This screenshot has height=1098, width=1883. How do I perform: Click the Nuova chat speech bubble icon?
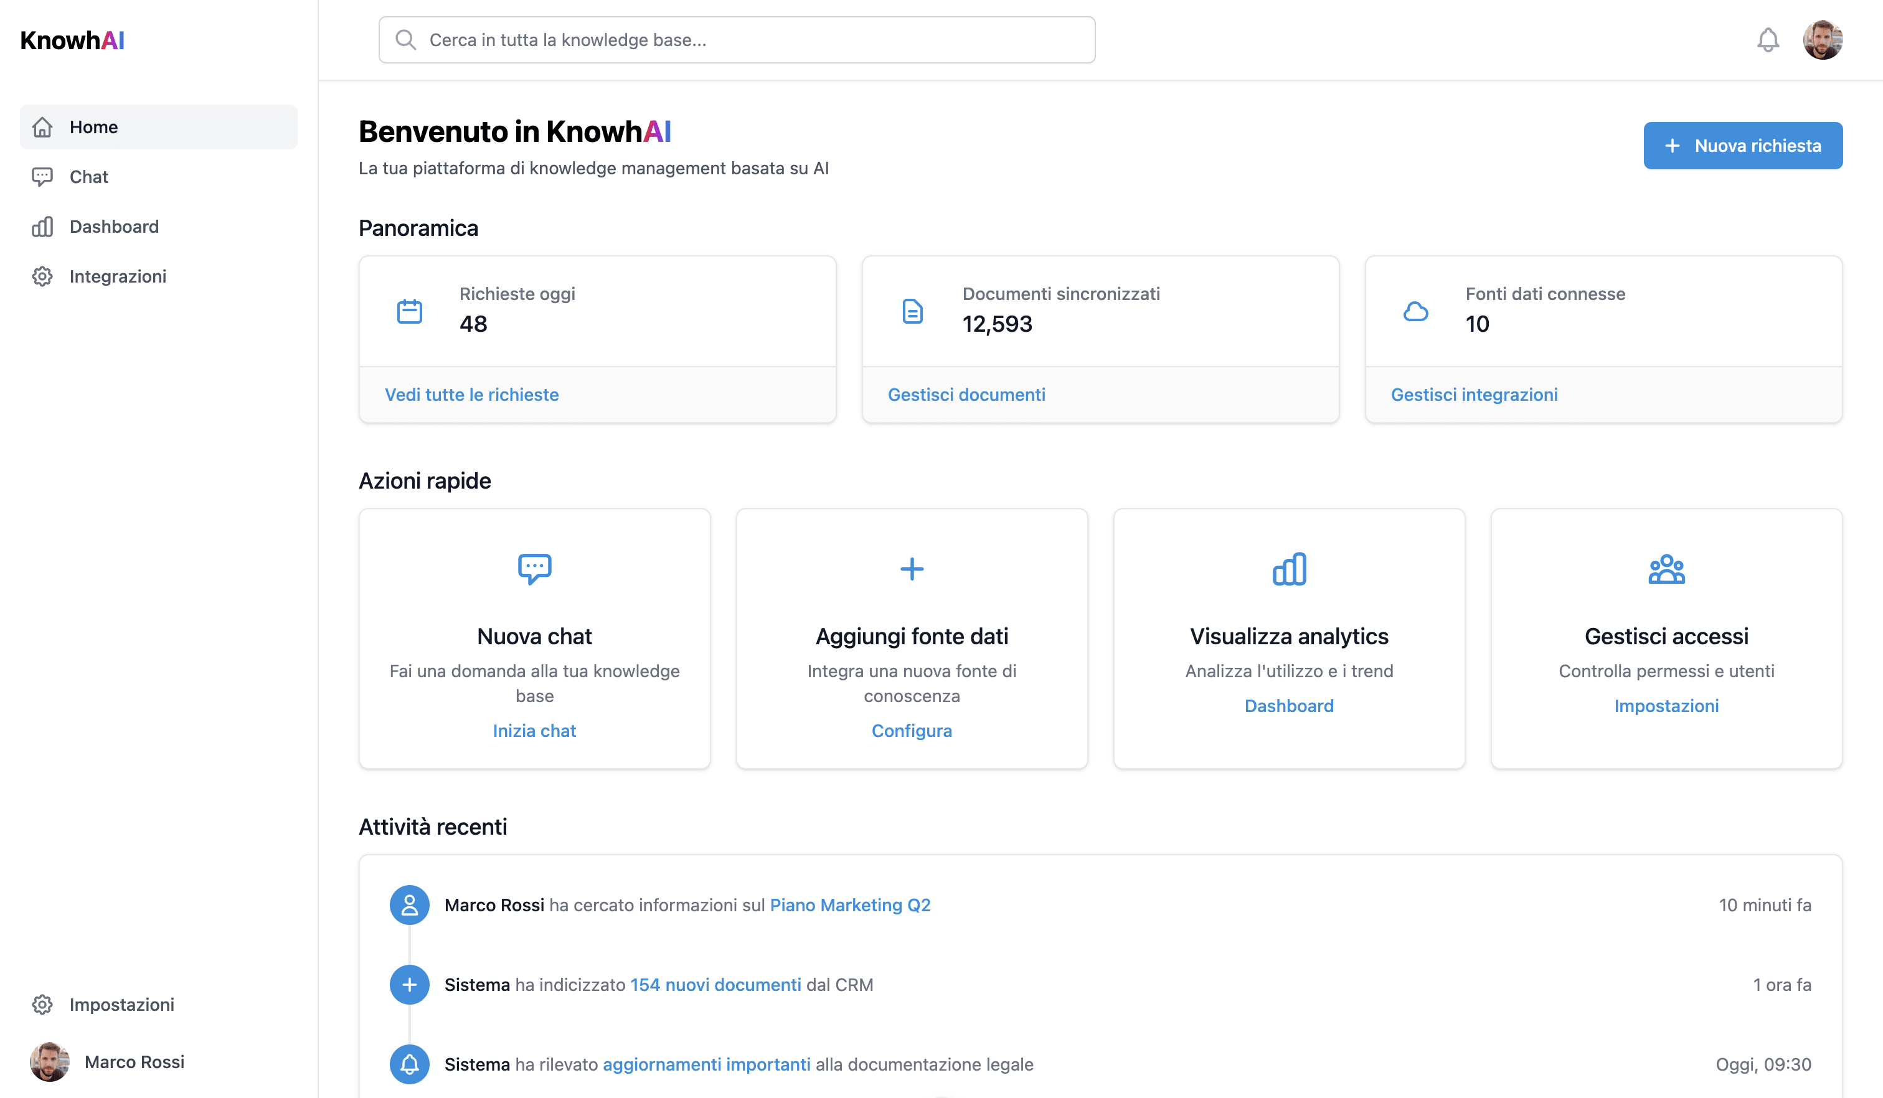[x=534, y=569]
